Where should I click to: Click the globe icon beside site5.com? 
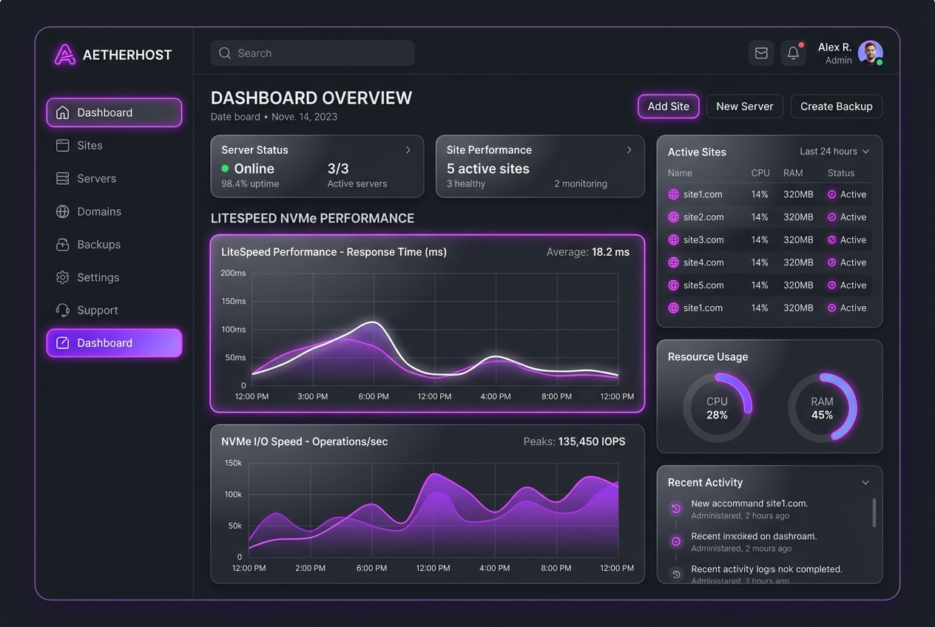673,285
